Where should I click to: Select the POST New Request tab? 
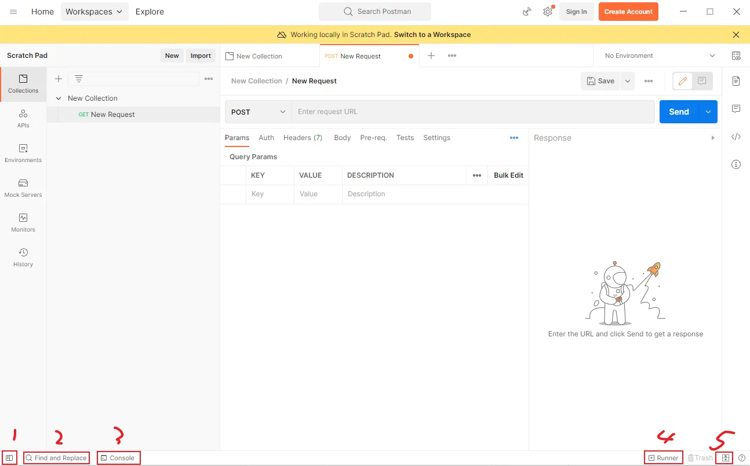tap(369, 56)
